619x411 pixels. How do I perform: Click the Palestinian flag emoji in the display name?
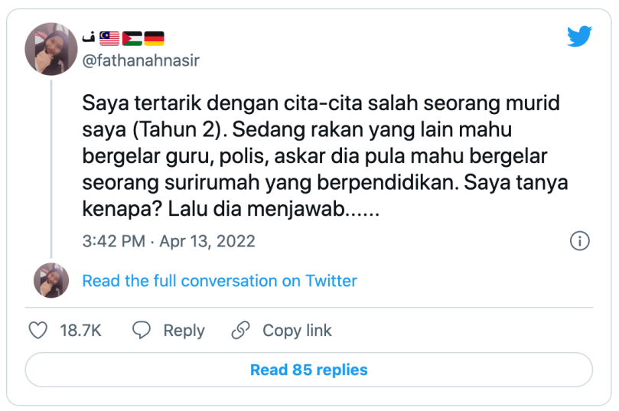[x=132, y=38]
